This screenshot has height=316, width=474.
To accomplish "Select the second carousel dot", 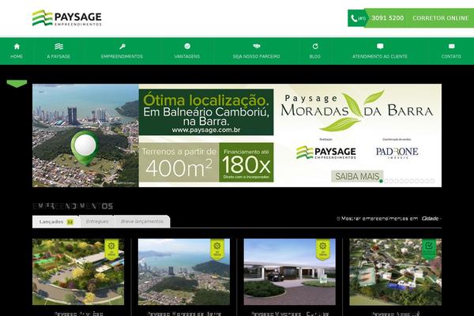I will pyautogui.click(x=386, y=181).
